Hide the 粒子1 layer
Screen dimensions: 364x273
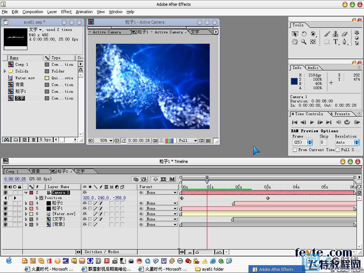5,208
